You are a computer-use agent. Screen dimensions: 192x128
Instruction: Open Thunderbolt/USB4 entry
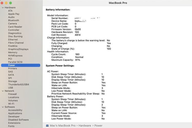pos(19,84)
